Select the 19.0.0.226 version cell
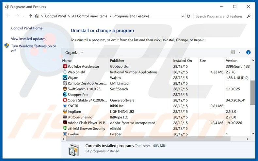Viewport: 258px width, 161px height. [234, 123]
